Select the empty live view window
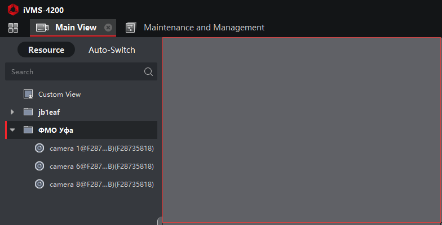The height and width of the screenshot is (225, 442). click(x=302, y=130)
